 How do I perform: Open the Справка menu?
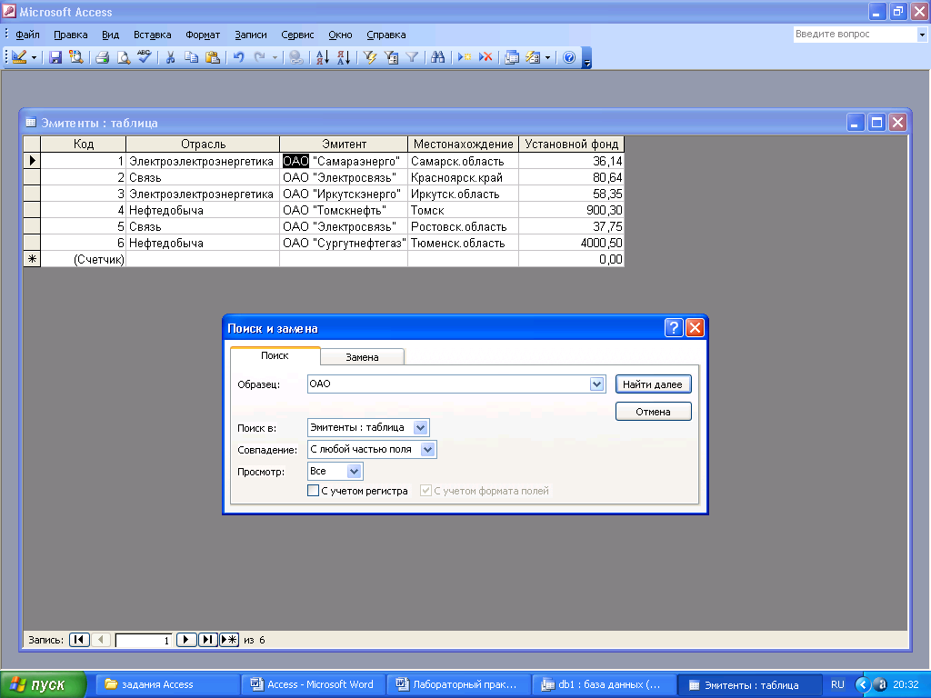tap(385, 35)
